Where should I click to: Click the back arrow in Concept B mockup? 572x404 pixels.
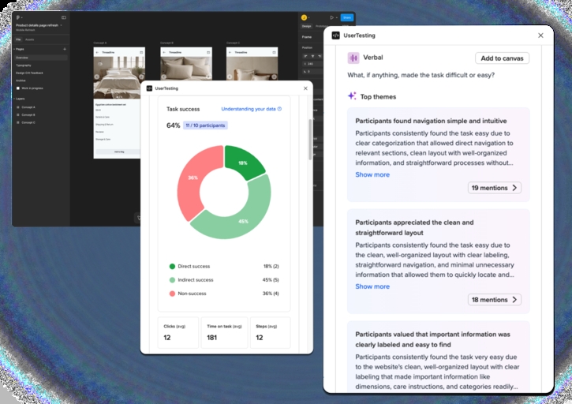pyautogui.click(x=164, y=53)
